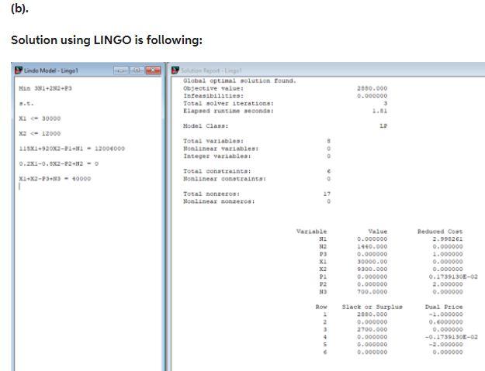The width and height of the screenshot is (485, 371).
Task: Click the 'Slack or Surplus' column header
Action: (x=372, y=307)
